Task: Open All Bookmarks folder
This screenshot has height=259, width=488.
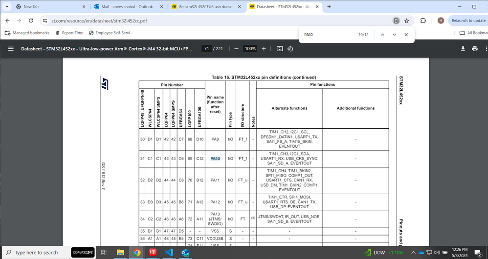Action: (474, 33)
